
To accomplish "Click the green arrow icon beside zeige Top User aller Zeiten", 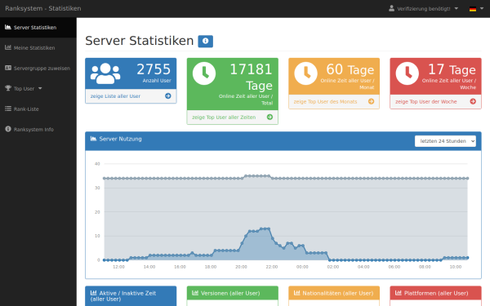I will click(269, 117).
